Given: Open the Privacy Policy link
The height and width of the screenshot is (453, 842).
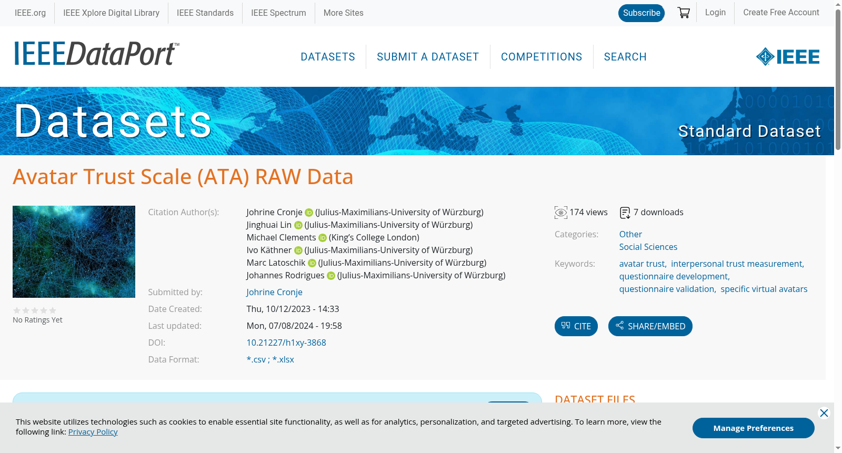Looking at the screenshot, I should tap(93, 432).
